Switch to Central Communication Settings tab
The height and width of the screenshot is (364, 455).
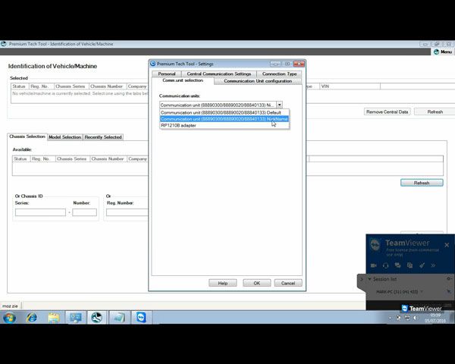[218, 74]
